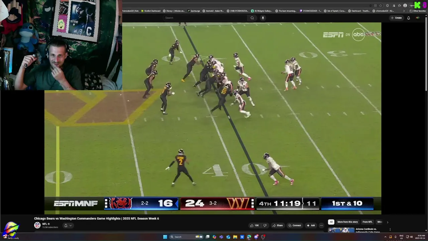
Task: Open Dropbox from taskbar
Action: 242,237
